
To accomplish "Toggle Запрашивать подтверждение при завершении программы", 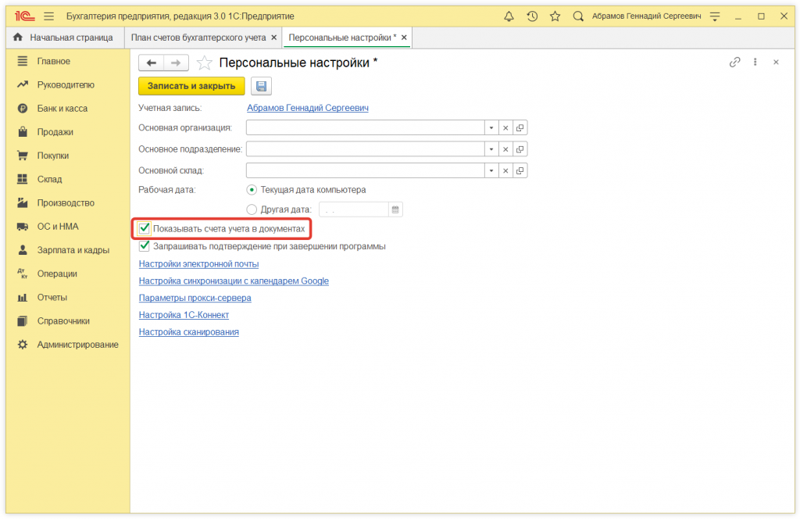I will pos(145,246).
